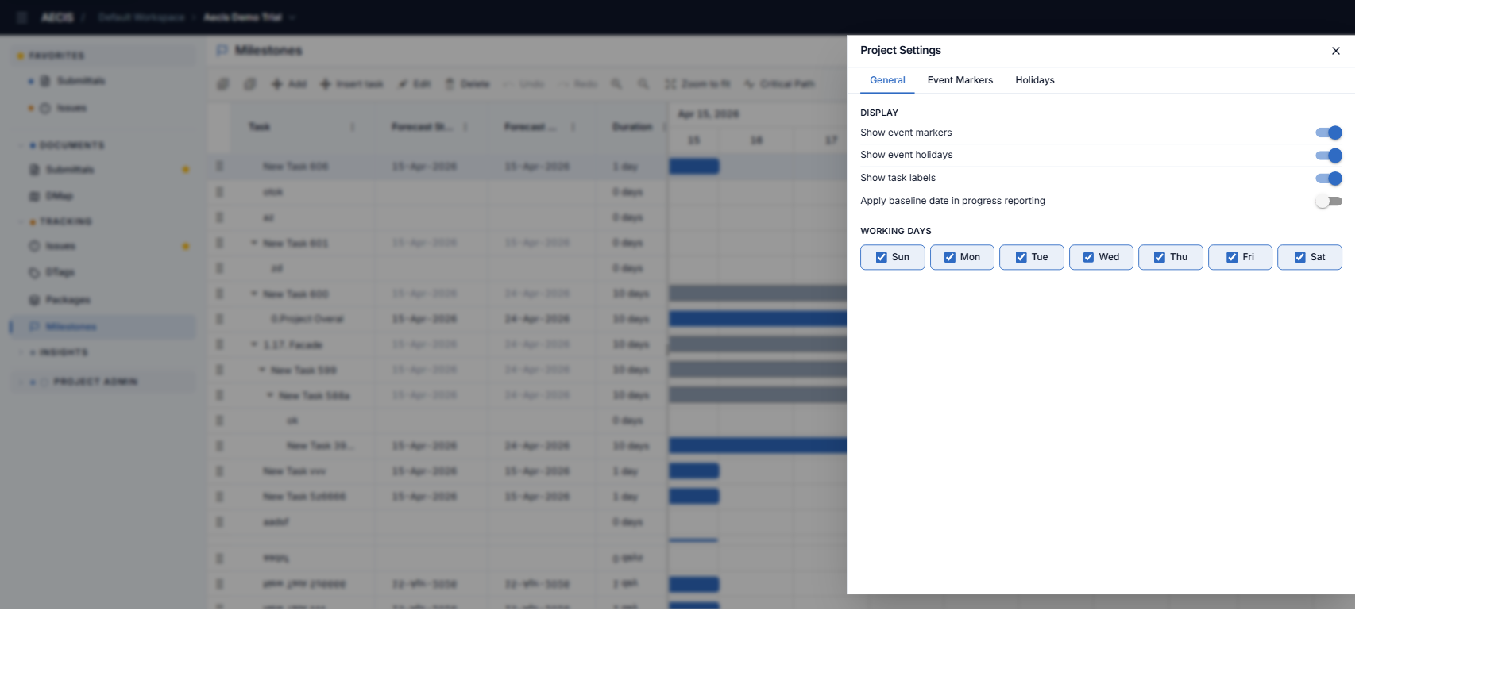Open Submittals under Favorites
The image size is (1506, 676).
point(80,81)
